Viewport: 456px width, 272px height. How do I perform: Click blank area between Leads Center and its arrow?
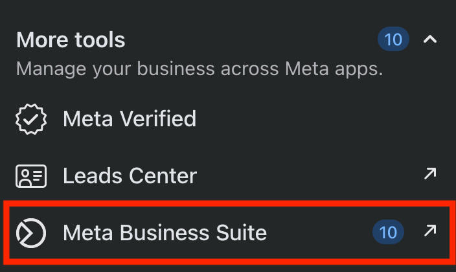[311, 176]
